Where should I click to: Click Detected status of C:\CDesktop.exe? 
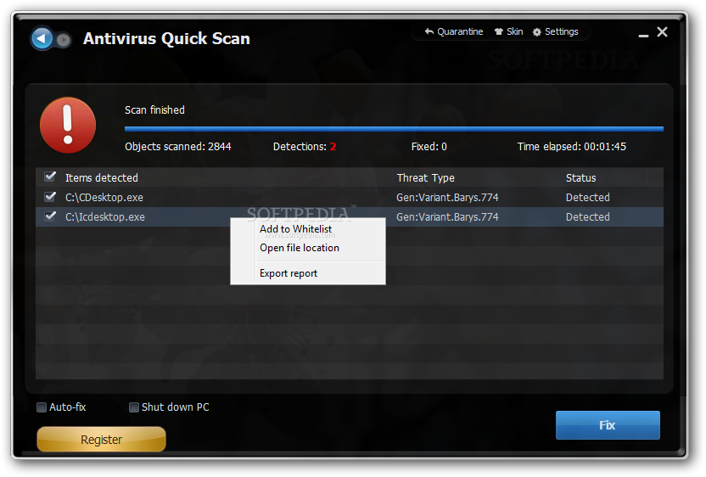[x=587, y=197]
